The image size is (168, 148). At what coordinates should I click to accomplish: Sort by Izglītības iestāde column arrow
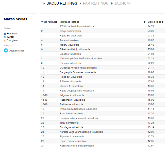click(145, 22)
